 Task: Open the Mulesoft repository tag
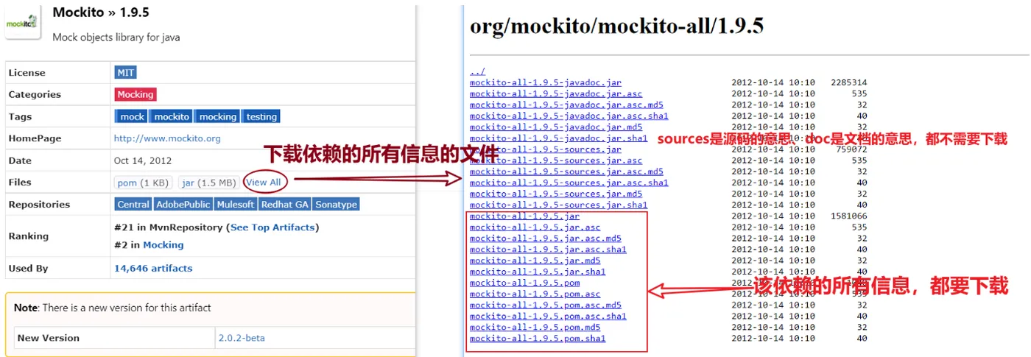tap(236, 204)
